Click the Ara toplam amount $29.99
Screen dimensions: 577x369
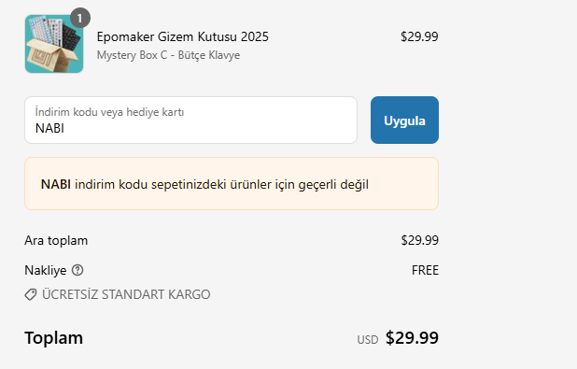coord(420,240)
